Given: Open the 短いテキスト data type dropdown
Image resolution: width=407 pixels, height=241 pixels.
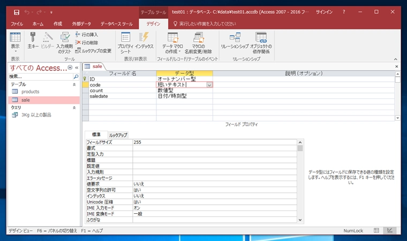Looking at the screenshot, I should point(209,85).
